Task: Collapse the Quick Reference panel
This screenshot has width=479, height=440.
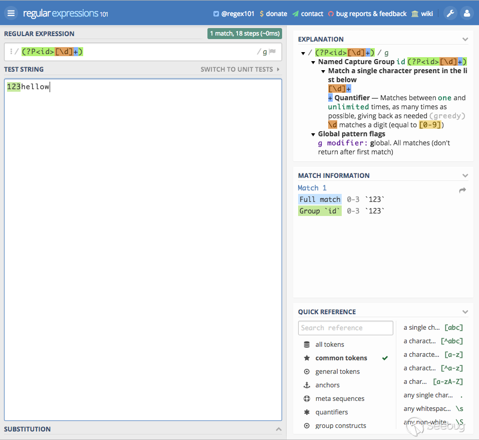Action: (465, 312)
